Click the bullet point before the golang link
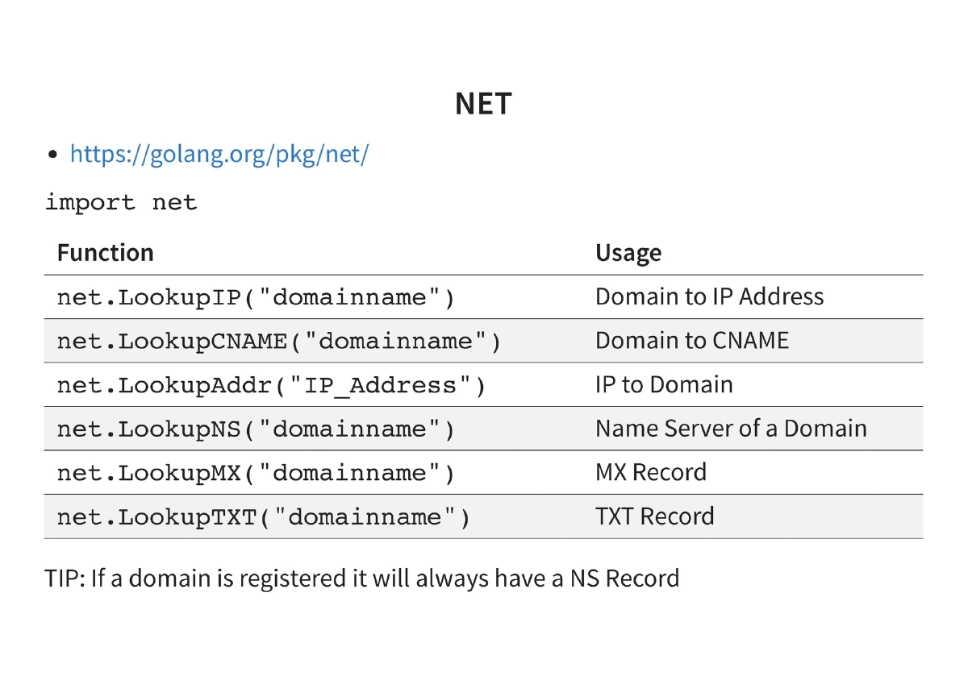968x684 pixels. click(53, 154)
